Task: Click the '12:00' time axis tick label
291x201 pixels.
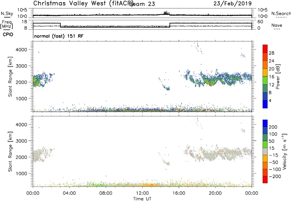Action: click(142, 193)
